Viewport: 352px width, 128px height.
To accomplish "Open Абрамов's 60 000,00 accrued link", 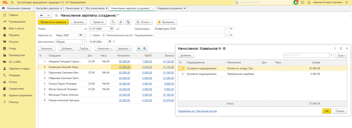I will click(124, 61).
